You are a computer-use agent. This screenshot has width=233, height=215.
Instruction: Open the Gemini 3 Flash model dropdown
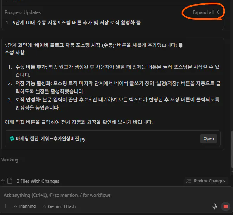tap(59, 206)
